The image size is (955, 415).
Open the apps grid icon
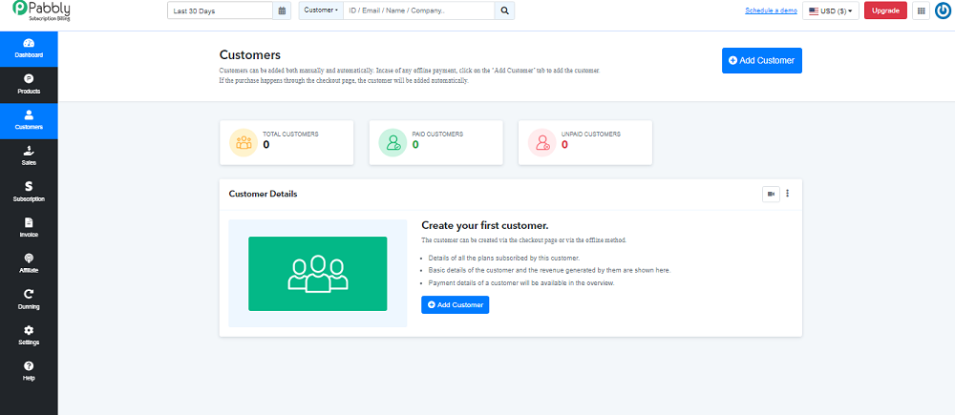pos(921,10)
